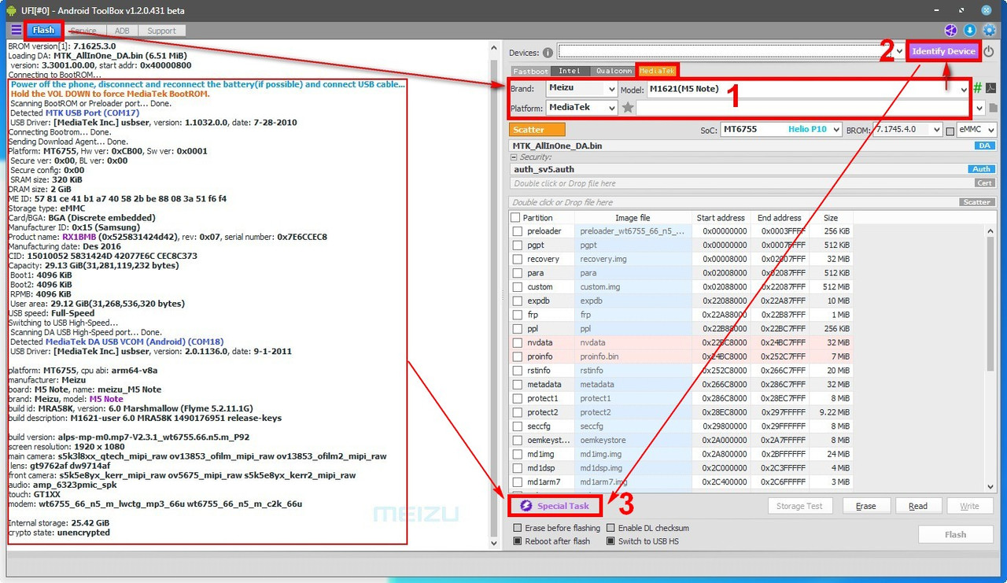Click the scatter file drop field
Viewport: 1007px width, 583px height.
click(x=734, y=202)
